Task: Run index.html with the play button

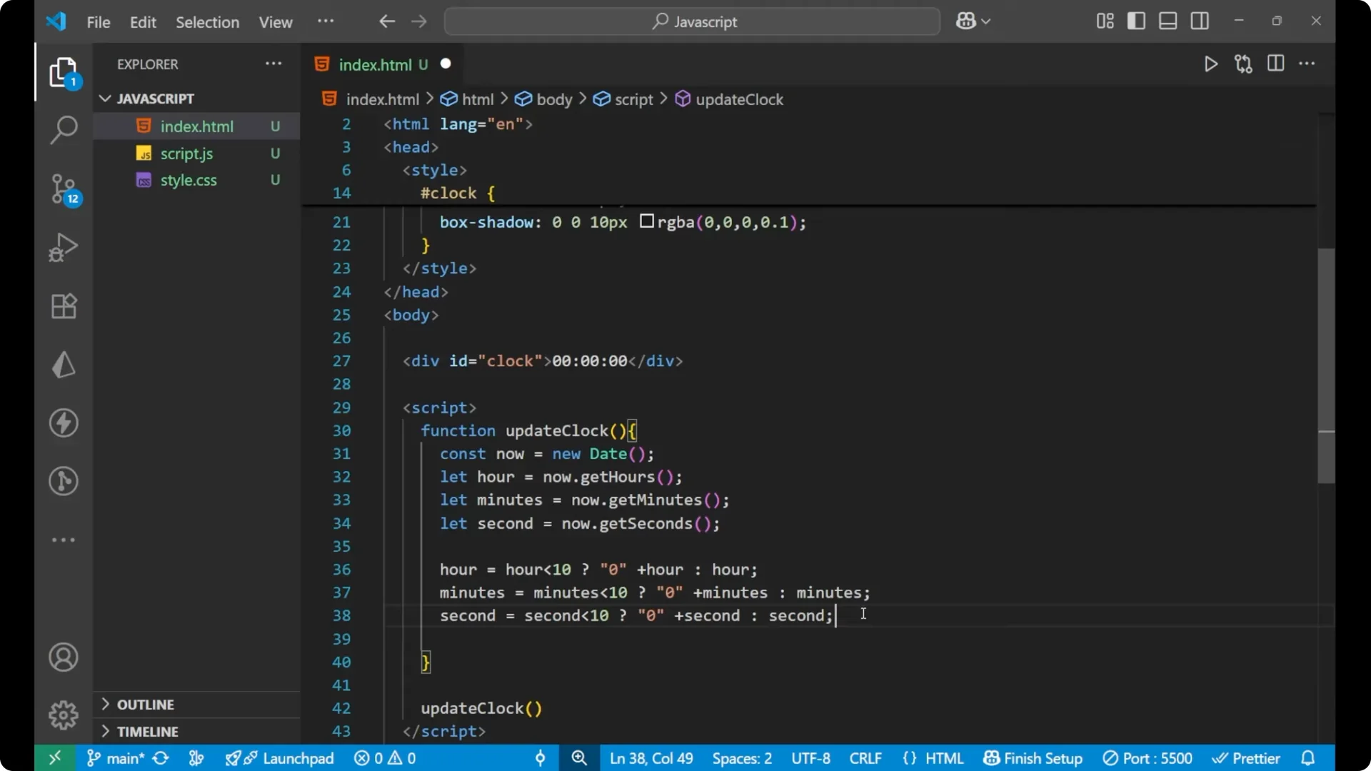Action: [1211, 64]
